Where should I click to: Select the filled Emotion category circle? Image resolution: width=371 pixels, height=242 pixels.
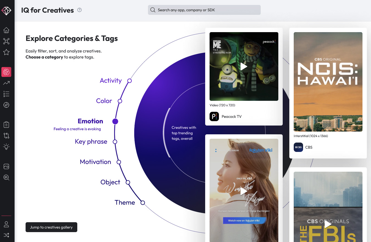coord(115,121)
